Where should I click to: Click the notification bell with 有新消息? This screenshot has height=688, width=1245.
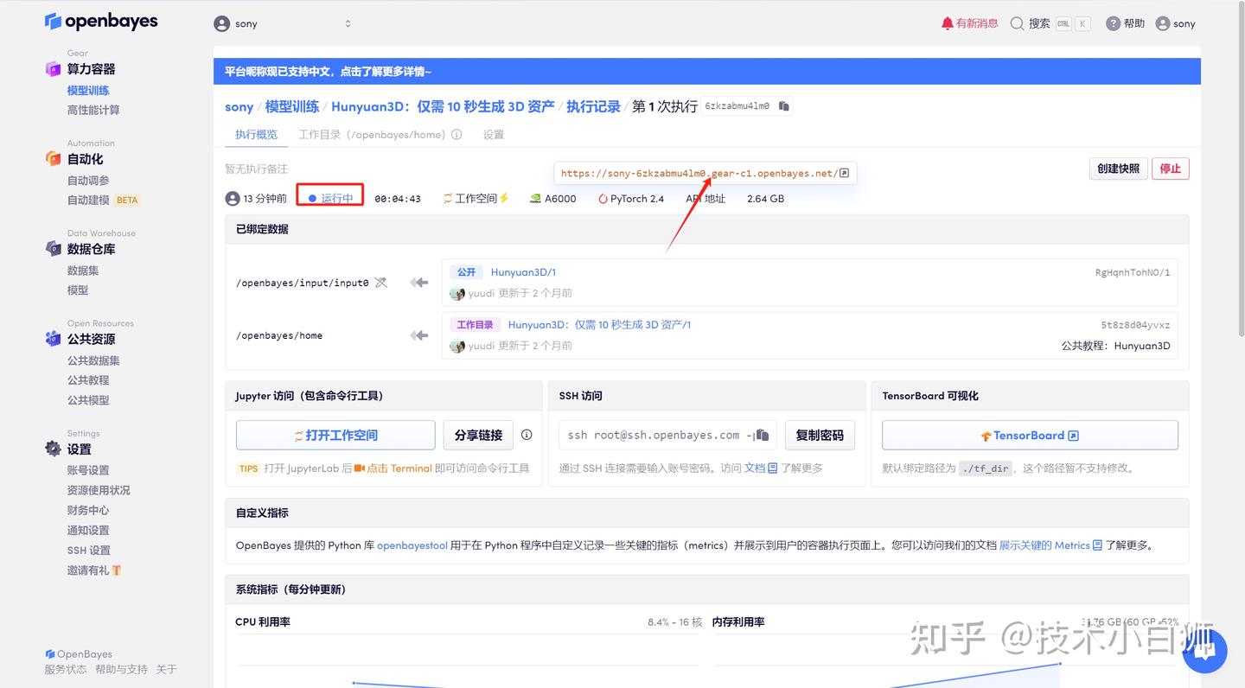967,23
